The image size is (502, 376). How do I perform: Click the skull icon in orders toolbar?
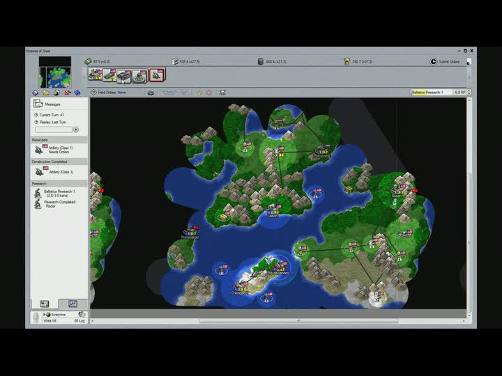point(222,93)
